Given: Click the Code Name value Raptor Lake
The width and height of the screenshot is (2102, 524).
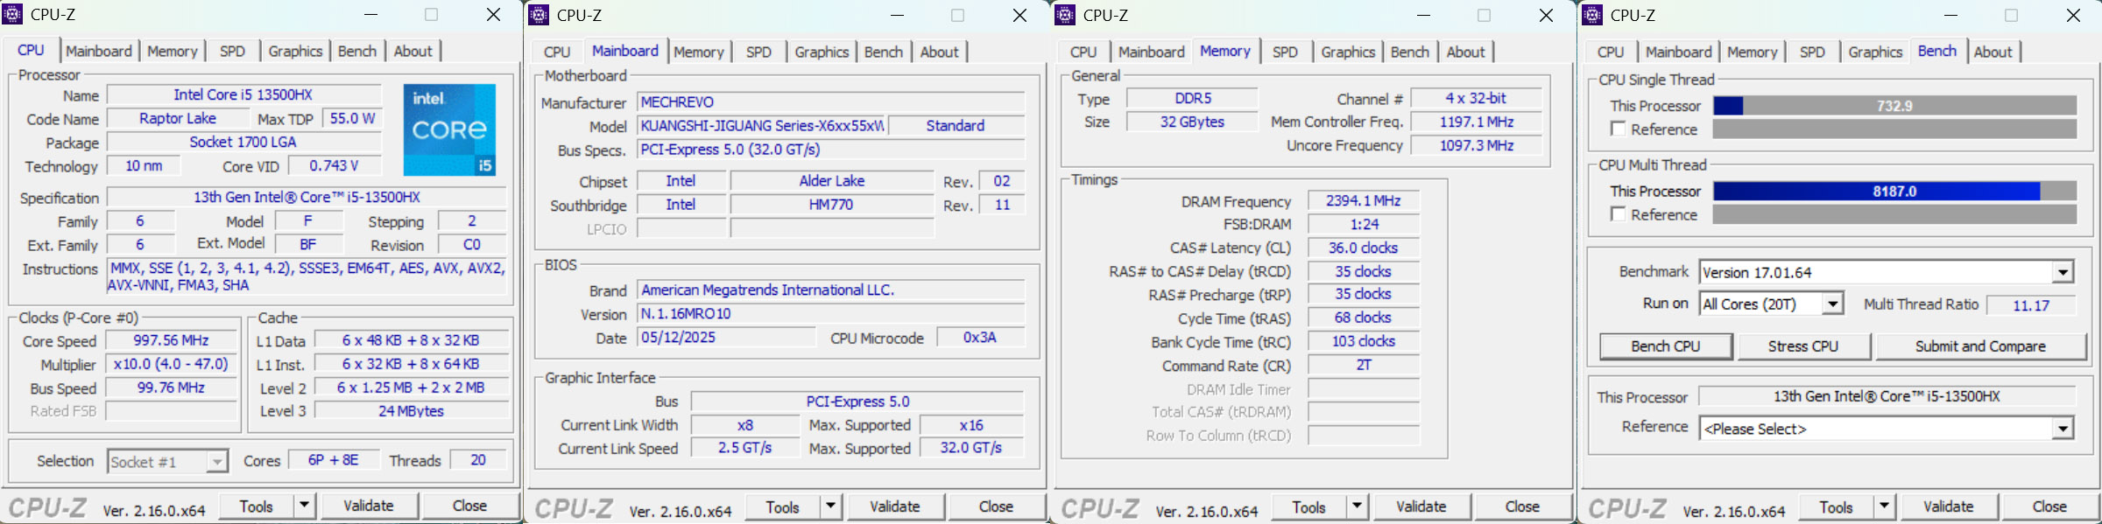Looking at the screenshot, I should pos(178,118).
